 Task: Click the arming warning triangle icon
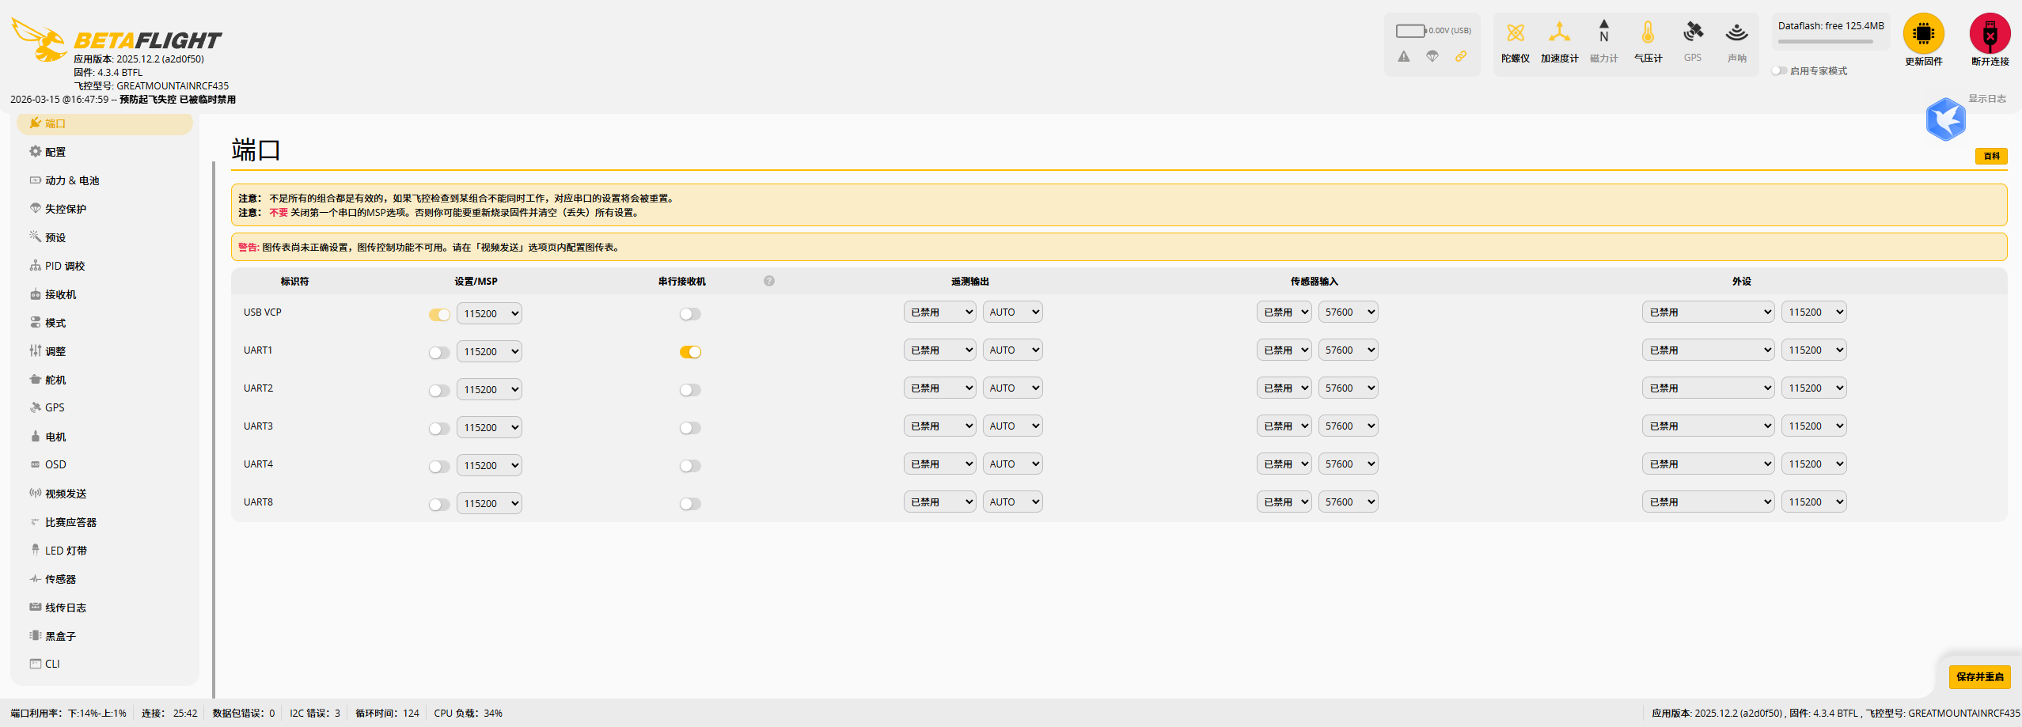1403,56
